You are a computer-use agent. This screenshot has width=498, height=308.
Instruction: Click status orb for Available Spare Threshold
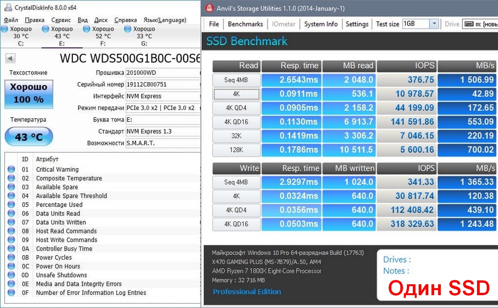[x=11, y=196]
